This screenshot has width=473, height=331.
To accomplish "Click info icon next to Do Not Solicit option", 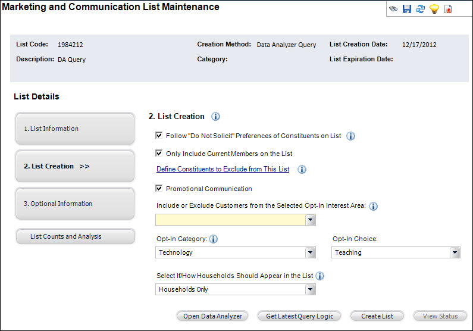I will (351, 136).
